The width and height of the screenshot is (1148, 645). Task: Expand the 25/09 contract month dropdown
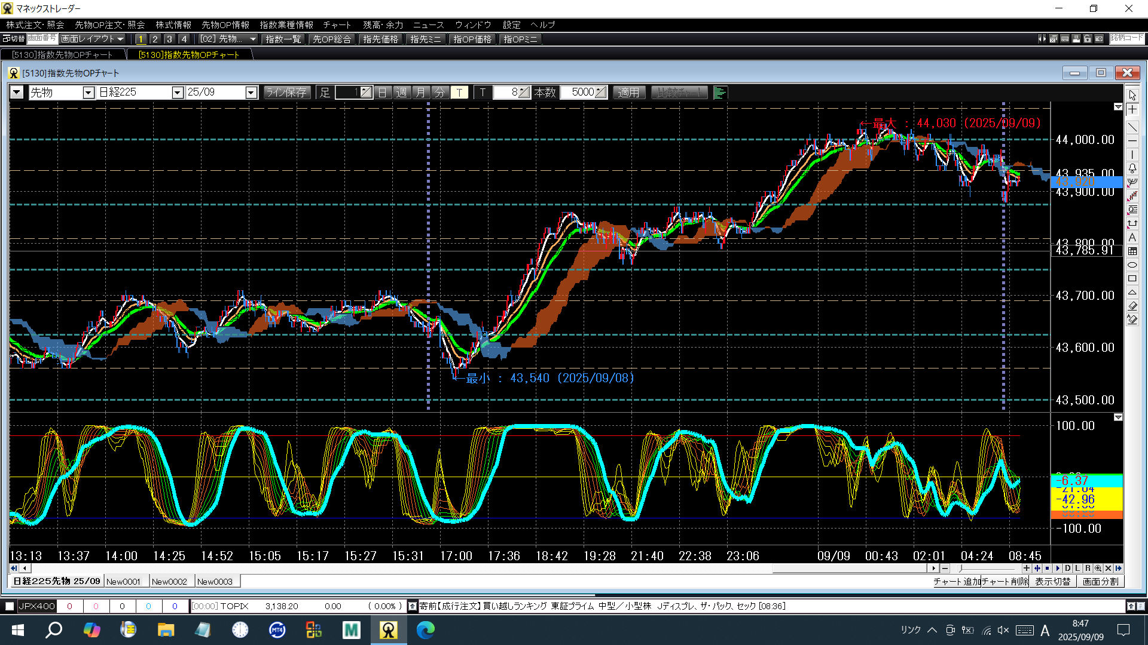tap(251, 93)
